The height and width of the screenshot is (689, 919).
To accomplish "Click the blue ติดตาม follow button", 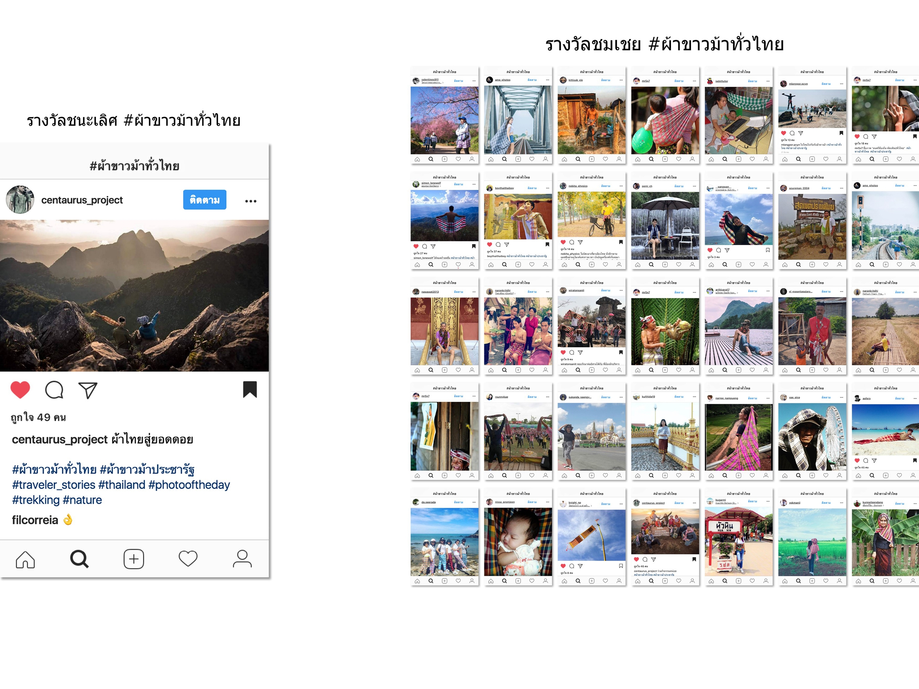I will pyautogui.click(x=204, y=200).
